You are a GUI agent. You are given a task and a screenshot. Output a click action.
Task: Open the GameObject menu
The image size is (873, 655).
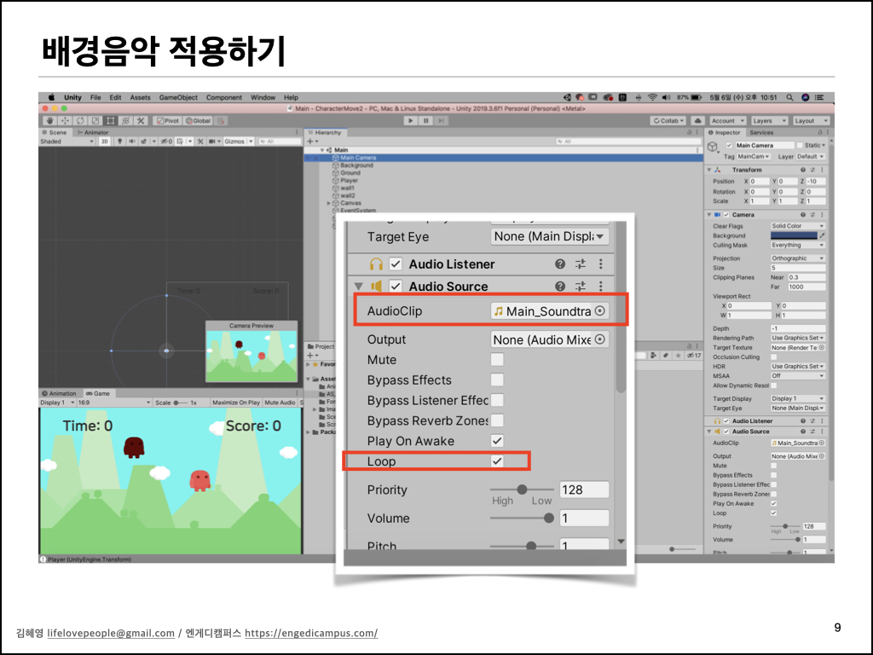[x=178, y=97]
